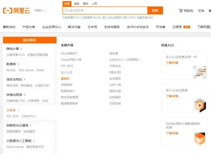Open the 最新活动 nav menu
The height and width of the screenshot is (154, 211).
tap(9, 27)
